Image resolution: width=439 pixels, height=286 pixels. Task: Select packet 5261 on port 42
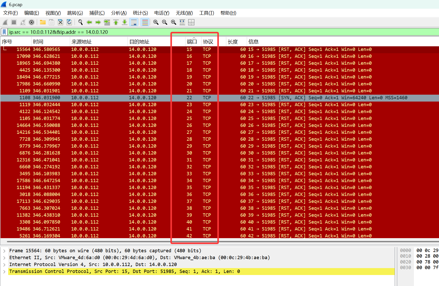[x=219, y=236]
